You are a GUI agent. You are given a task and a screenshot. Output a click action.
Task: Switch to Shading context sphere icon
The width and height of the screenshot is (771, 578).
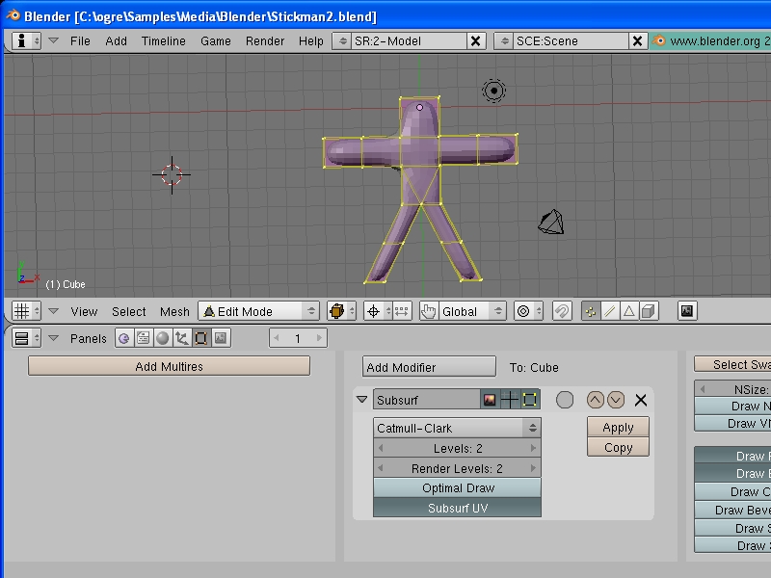point(162,338)
